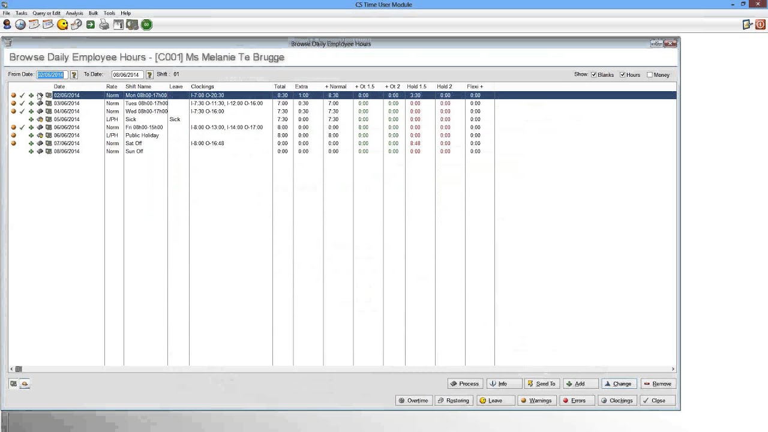768x432 pixels.
Task: Open the Analysis menu
Action: (74, 13)
